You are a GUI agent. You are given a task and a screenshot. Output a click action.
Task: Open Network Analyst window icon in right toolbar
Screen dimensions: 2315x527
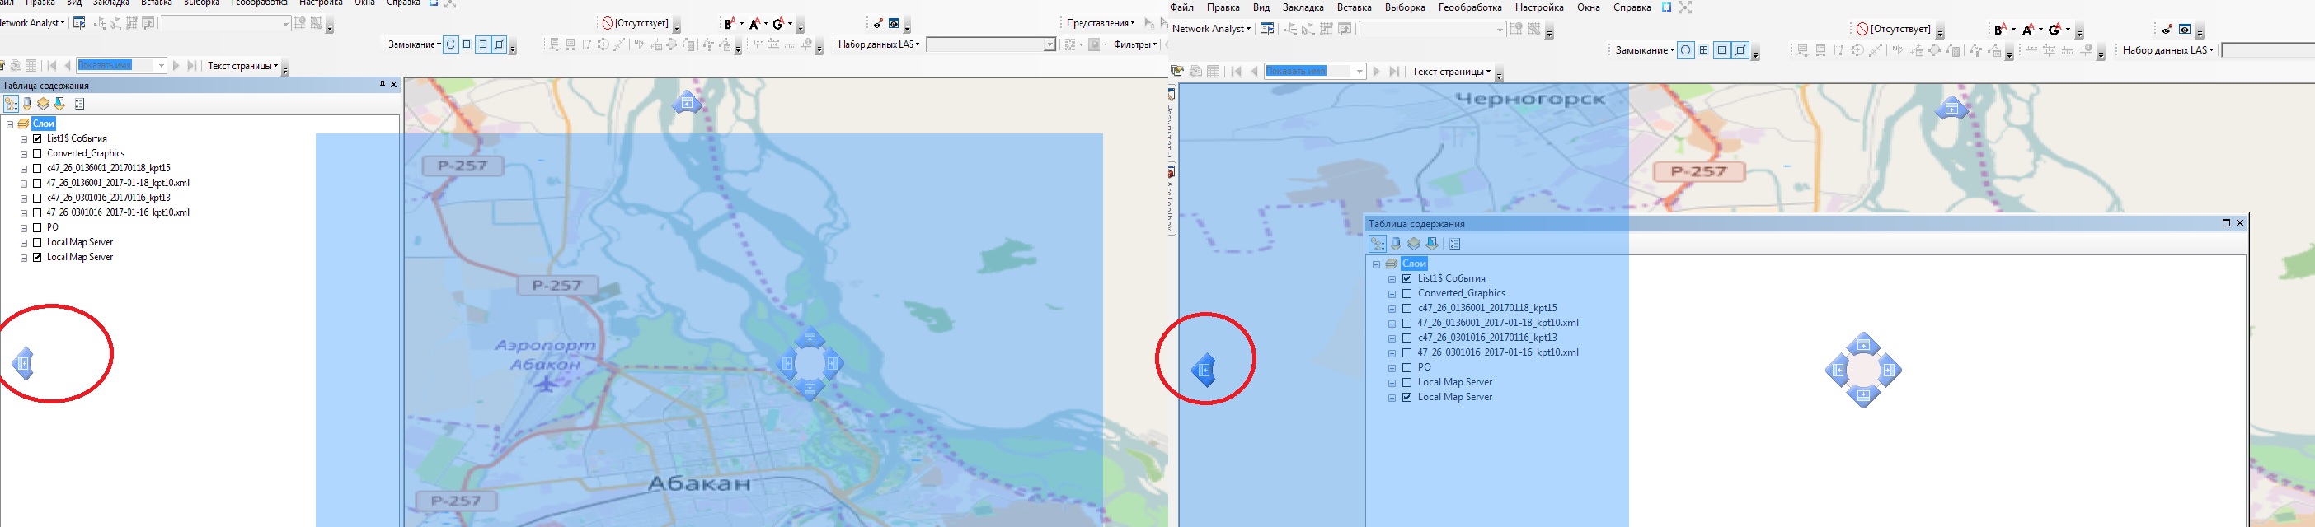pyautogui.click(x=1267, y=29)
